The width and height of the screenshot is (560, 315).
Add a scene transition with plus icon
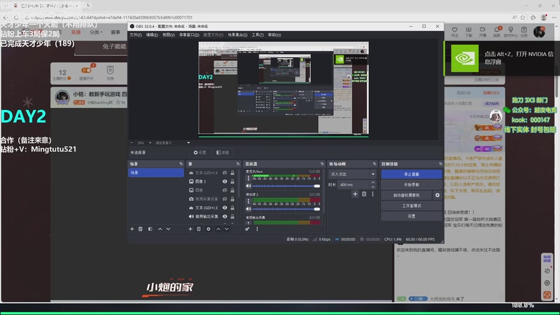coord(355,194)
